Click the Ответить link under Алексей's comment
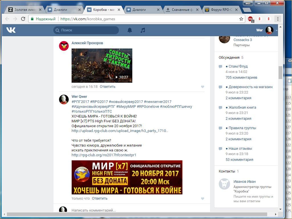Image resolution: width=292 pixels, height=219 pixels. [x=108, y=87]
